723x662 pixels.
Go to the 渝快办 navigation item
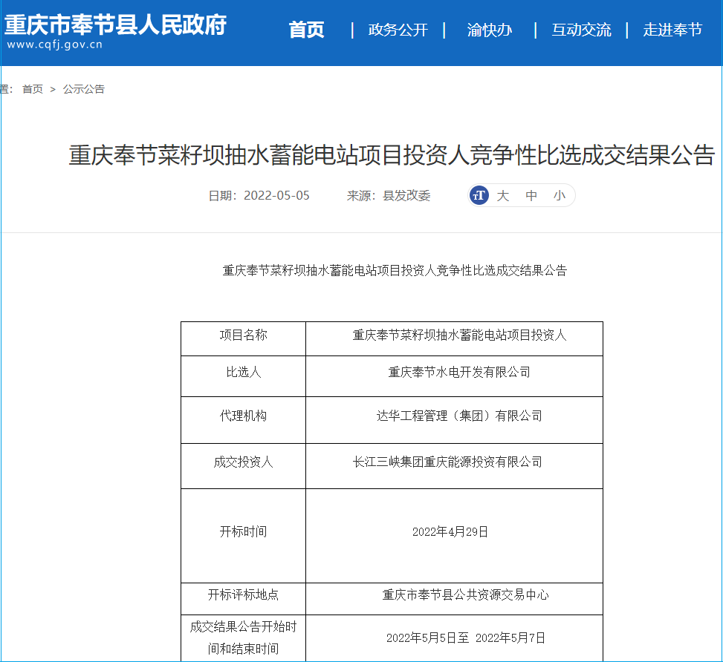point(490,30)
